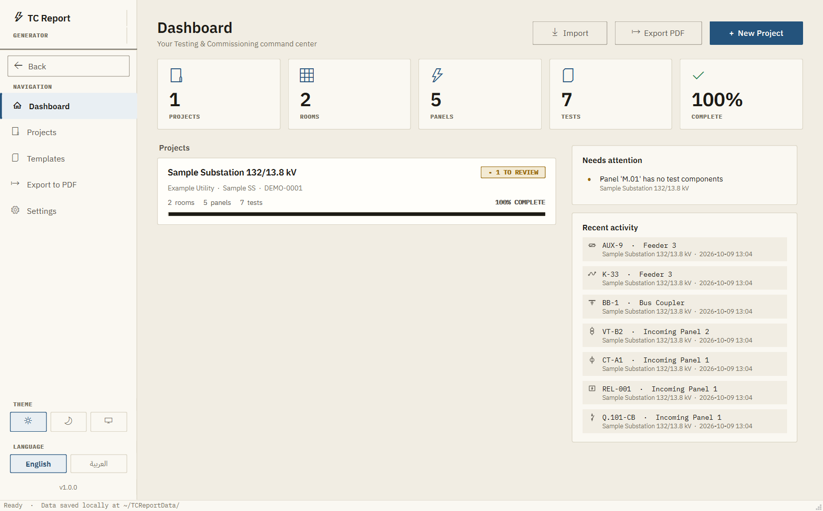Open Settings in the navigation
Screen dimensions: 823x511
tap(69, 211)
